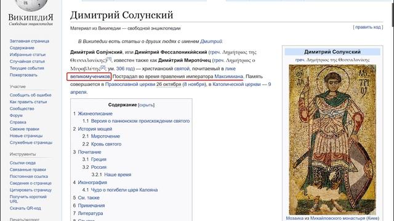
Task: Open the Форум link
Action: pos(16,115)
